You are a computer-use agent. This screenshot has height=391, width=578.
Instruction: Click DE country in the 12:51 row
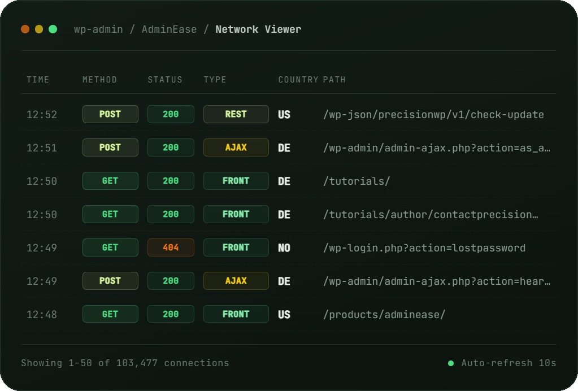pos(284,148)
